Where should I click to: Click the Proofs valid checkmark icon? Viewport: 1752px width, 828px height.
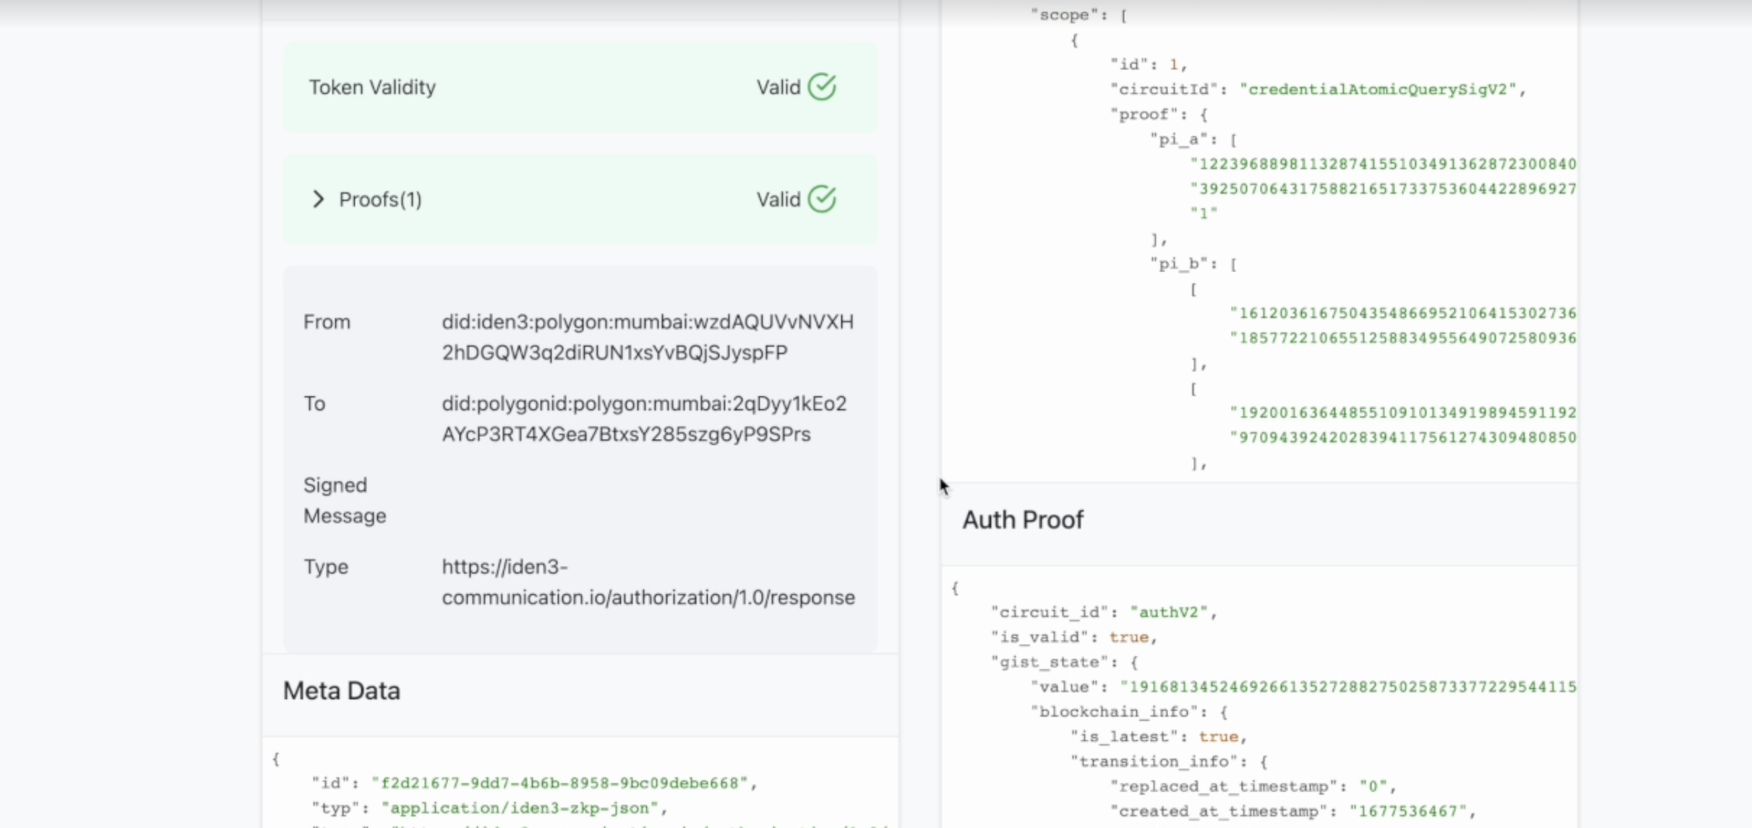click(822, 199)
